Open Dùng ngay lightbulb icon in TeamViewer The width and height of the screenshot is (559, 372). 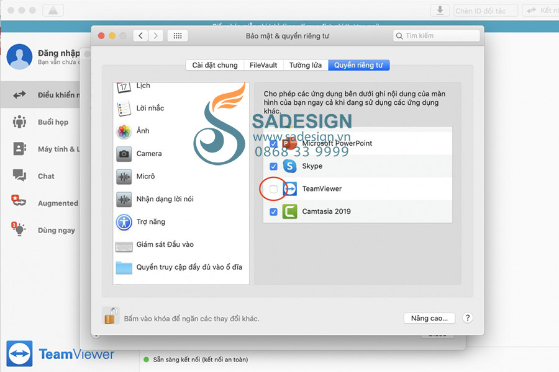[x=19, y=229]
